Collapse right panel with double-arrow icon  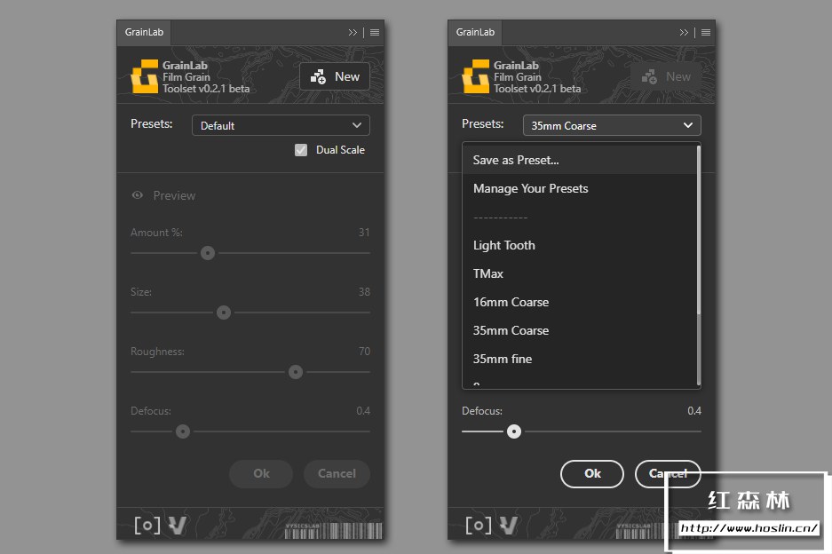pos(684,32)
